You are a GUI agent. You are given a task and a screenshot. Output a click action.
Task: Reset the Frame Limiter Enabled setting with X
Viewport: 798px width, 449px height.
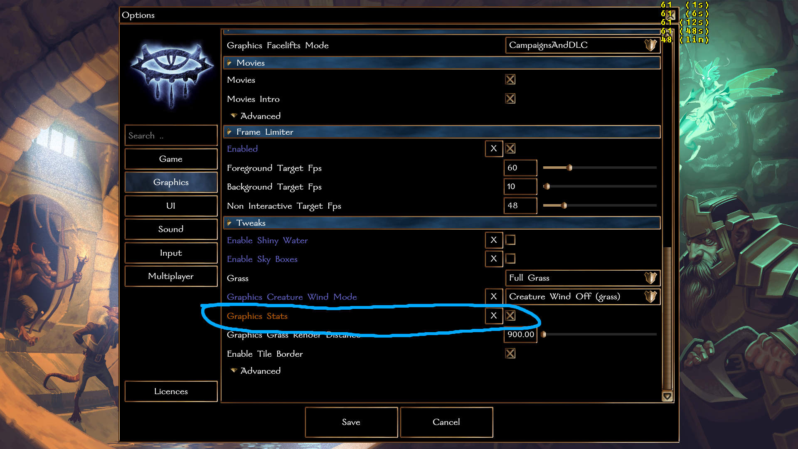494,148
